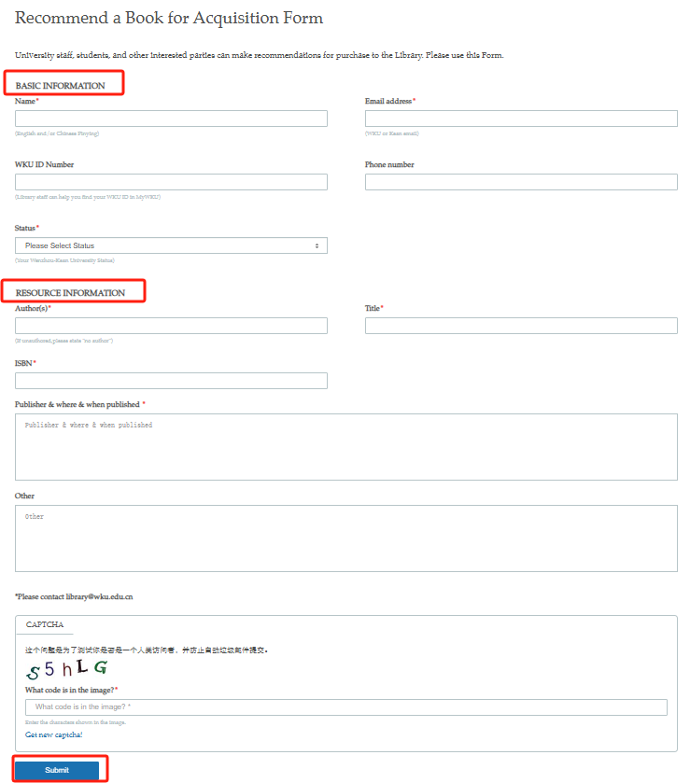The width and height of the screenshot is (690, 783).
Task: Click the form title heading
Action: pyautogui.click(x=169, y=18)
